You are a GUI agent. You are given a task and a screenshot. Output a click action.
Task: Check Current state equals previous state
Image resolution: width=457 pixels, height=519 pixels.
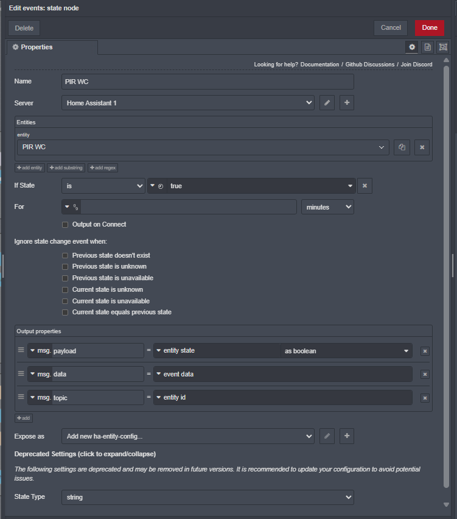65,312
